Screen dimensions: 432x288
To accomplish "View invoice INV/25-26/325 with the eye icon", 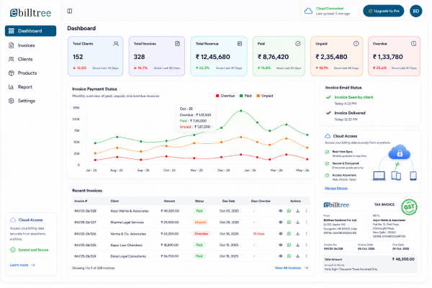I will click(x=281, y=245).
